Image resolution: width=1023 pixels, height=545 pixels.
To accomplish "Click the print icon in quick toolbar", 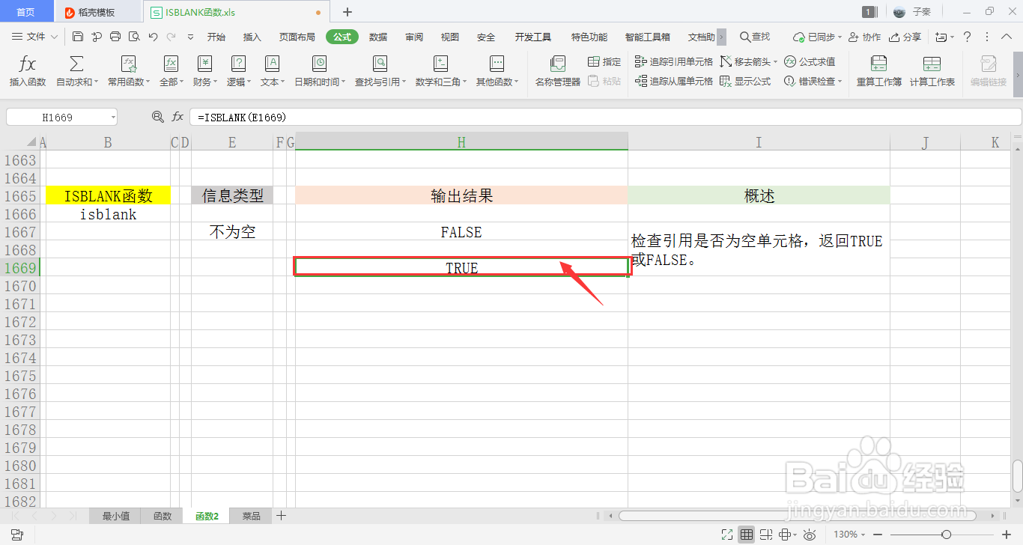I will (x=115, y=37).
